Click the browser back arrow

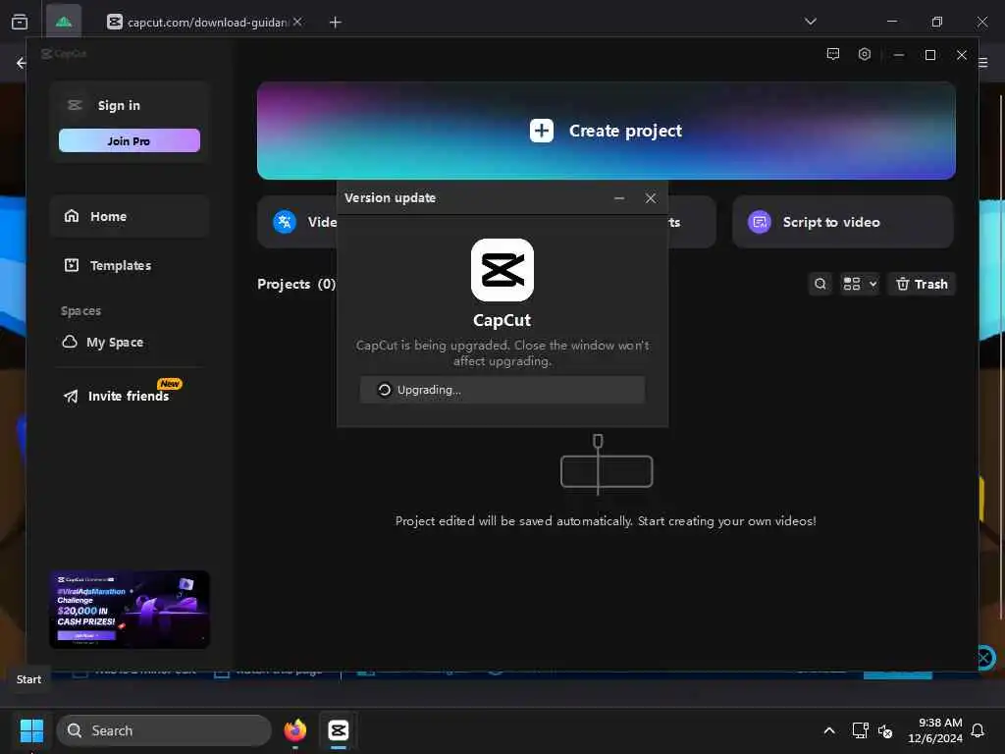pos(21,63)
